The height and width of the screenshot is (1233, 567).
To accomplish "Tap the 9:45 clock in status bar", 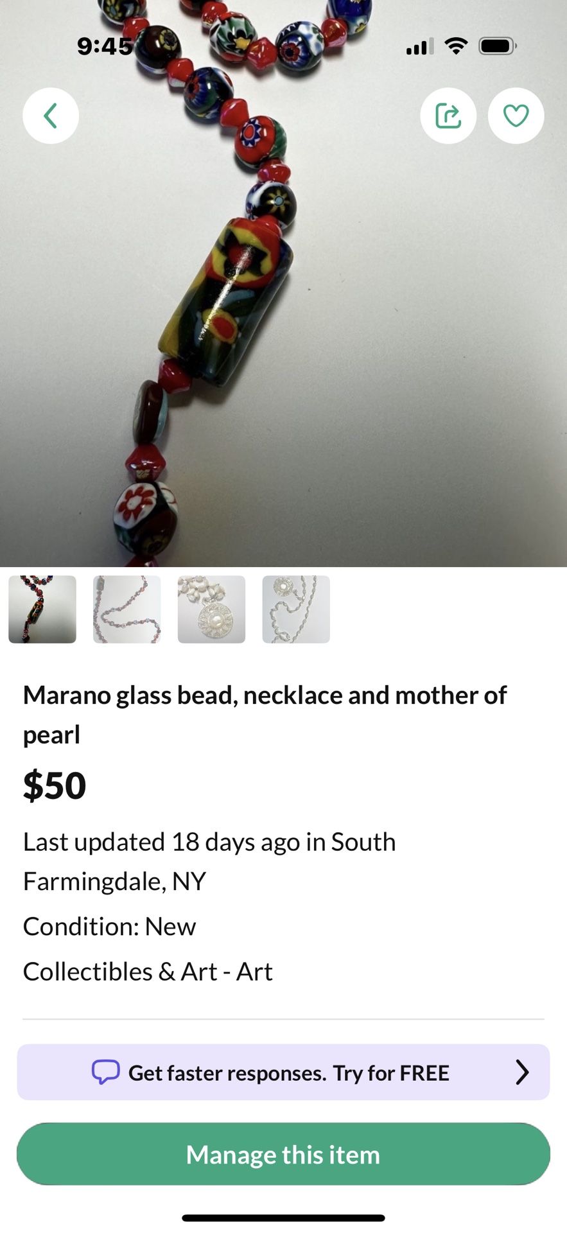I will coord(105,46).
